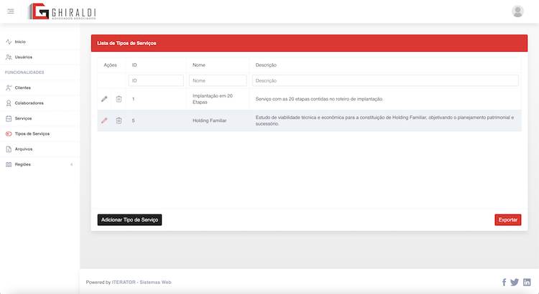Click description 'Serviço com as 20 etapas'
The width and height of the screenshot is (539, 294).
click(x=319, y=99)
